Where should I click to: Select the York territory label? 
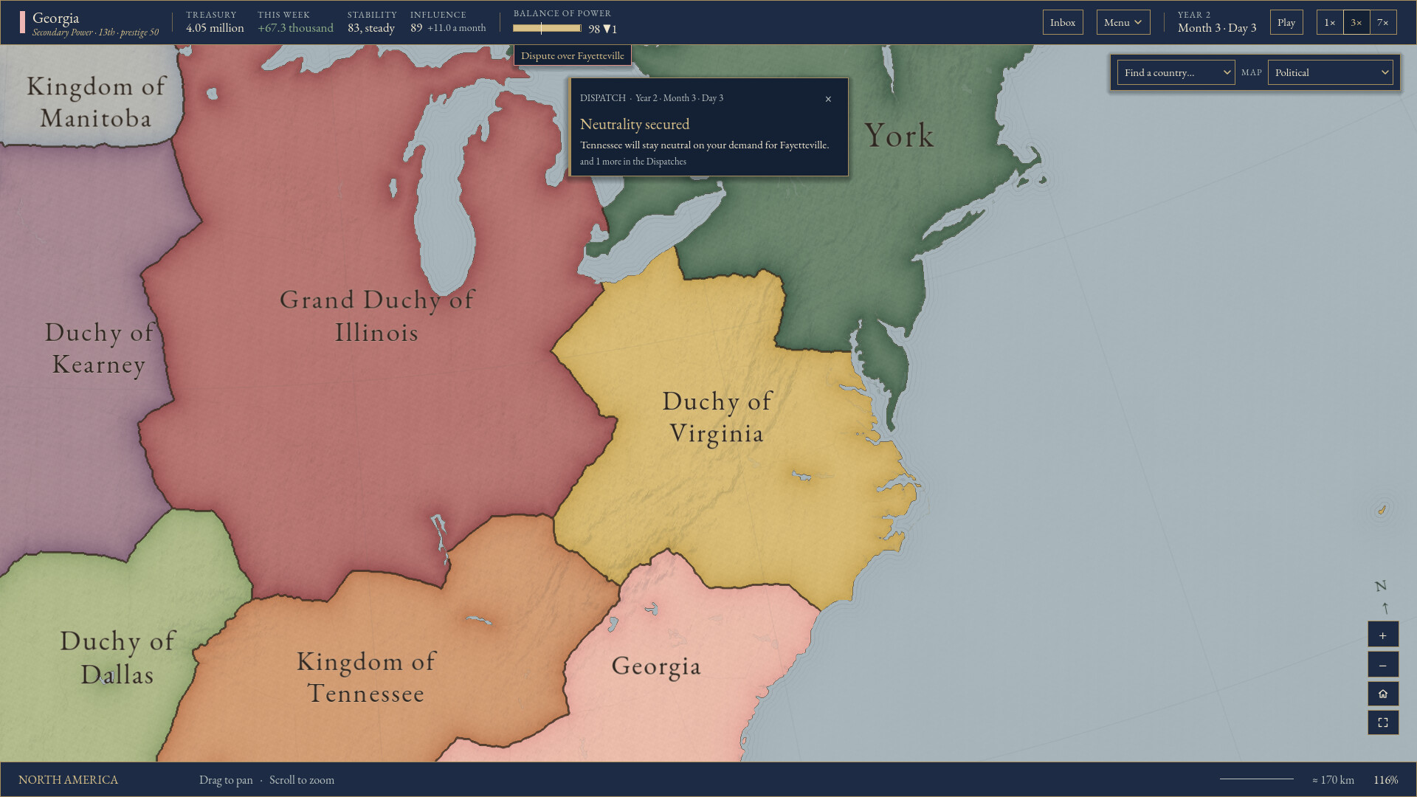[x=899, y=136]
